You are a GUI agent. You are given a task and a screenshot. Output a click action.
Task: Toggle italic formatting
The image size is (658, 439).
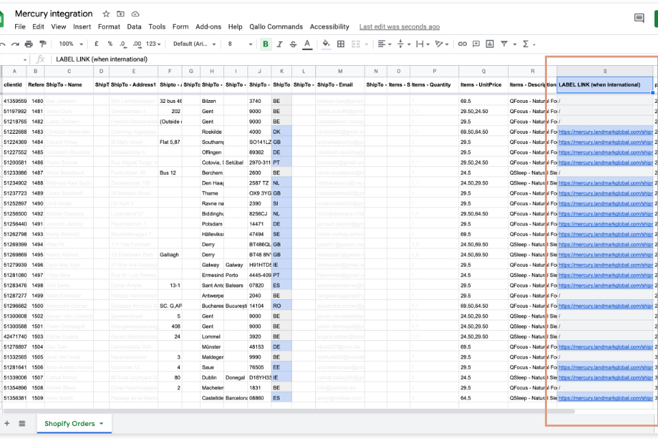(x=280, y=44)
